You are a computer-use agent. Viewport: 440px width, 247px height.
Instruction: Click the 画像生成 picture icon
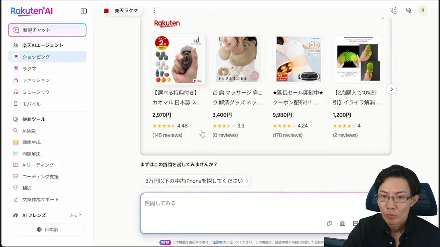coord(15,142)
